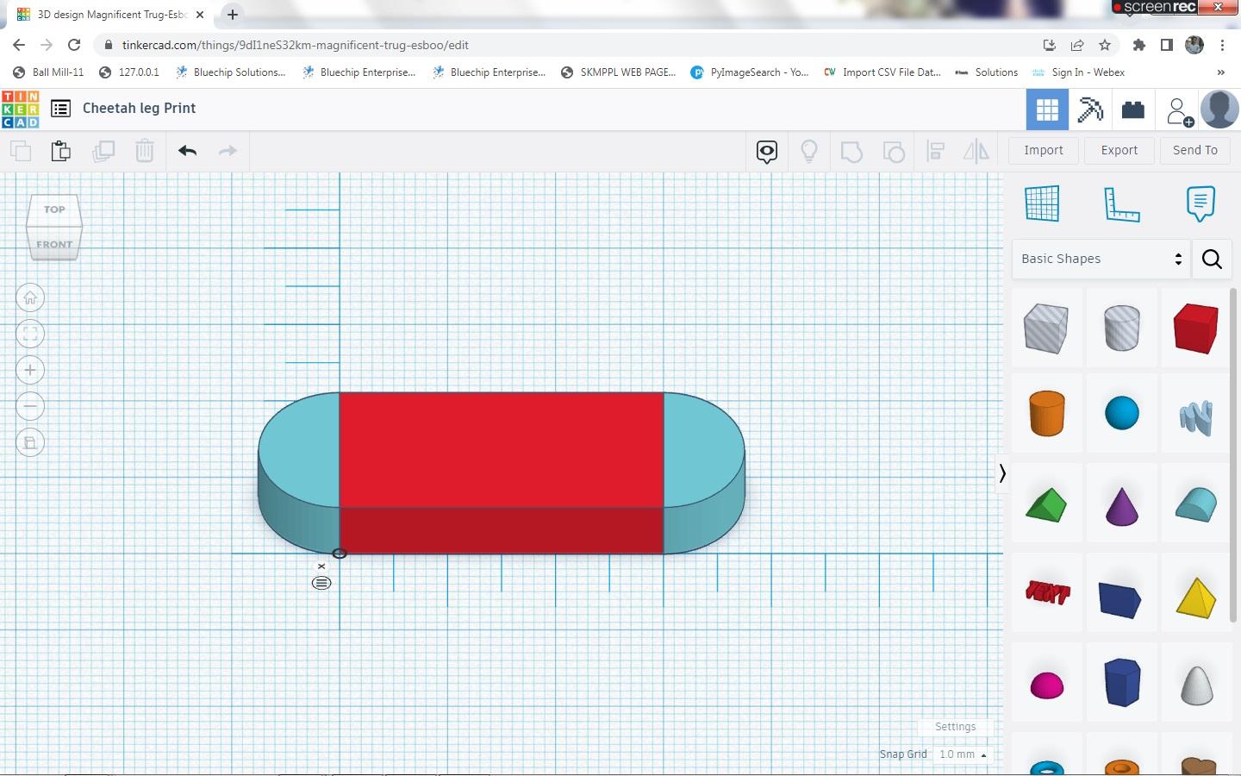Click the Import button
1241x776 pixels.
1044,150
